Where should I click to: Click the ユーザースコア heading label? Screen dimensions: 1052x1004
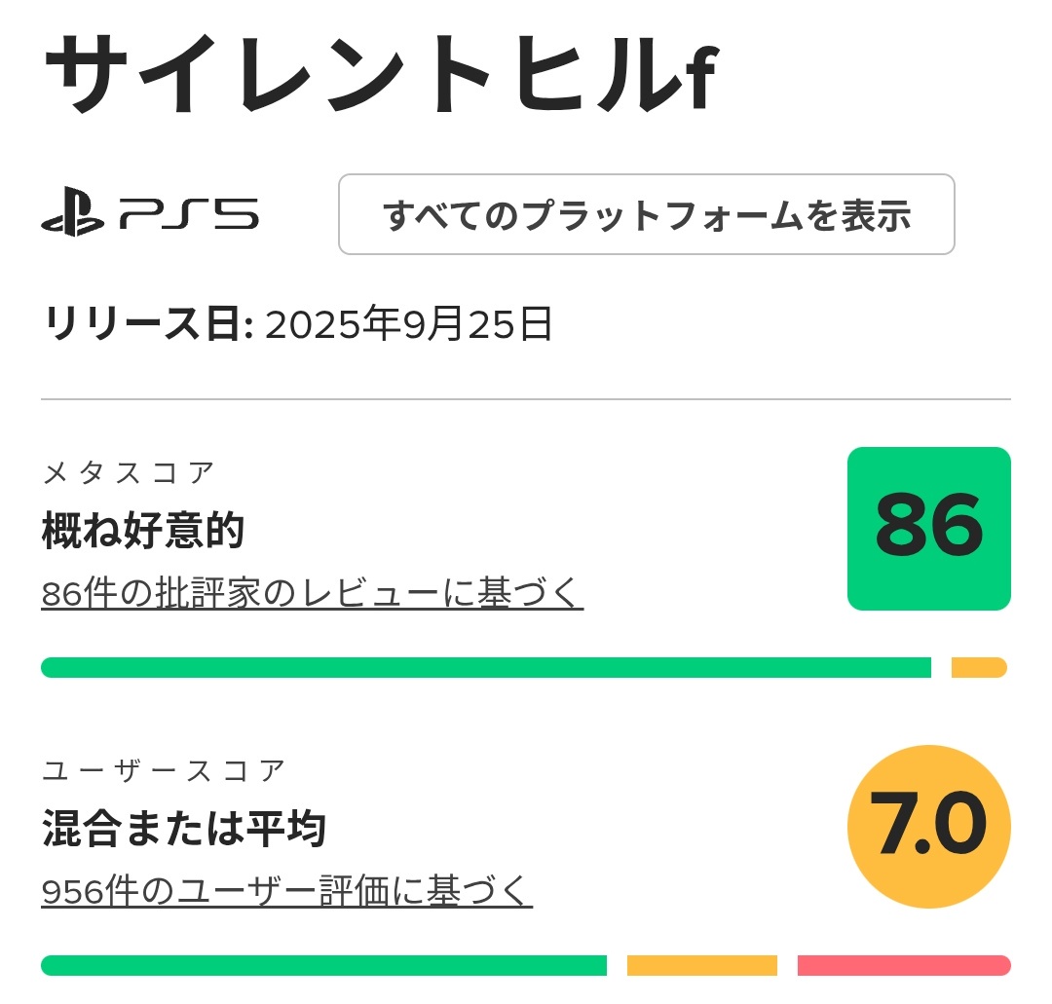[164, 771]
